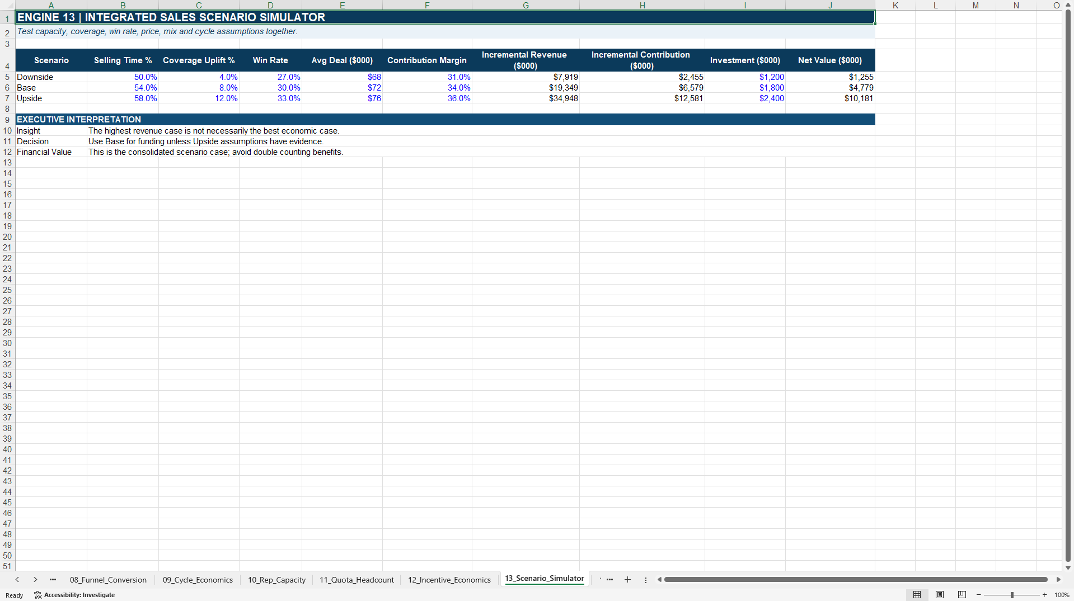This screenshot has height=601, width=1074.
Task: Select the Insight label cell
Action: [51, 131]
